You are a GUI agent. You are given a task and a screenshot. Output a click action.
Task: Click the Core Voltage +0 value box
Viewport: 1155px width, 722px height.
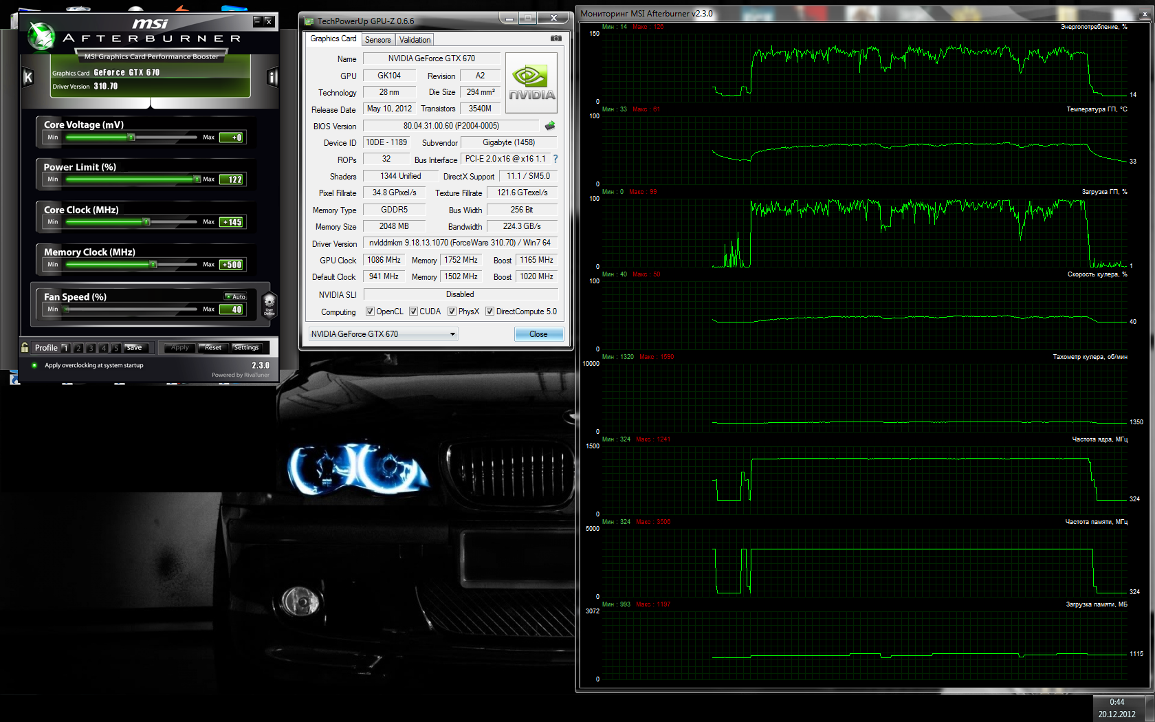(232, 138)
